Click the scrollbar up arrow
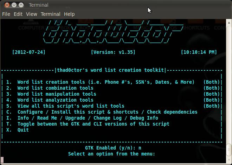The height and width of the screenshot is (165, 232). pyautogui.click(x=229, y=23)
